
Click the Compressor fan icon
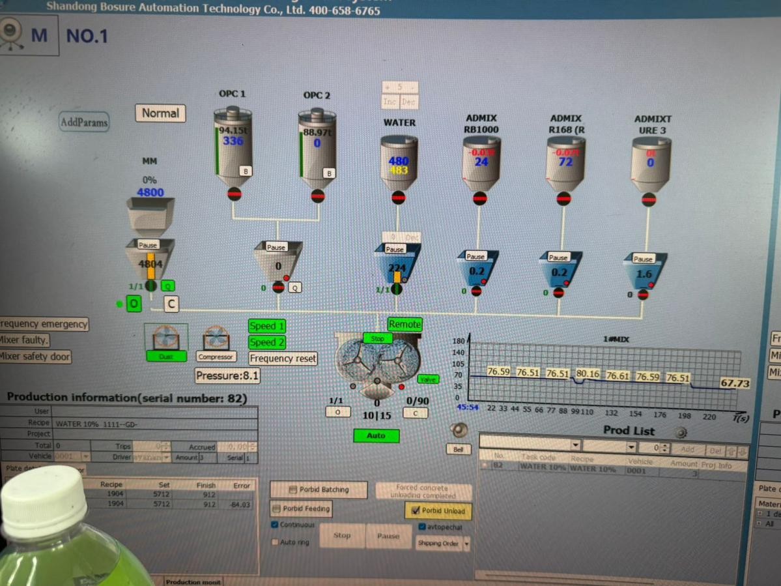coord(215,338)
